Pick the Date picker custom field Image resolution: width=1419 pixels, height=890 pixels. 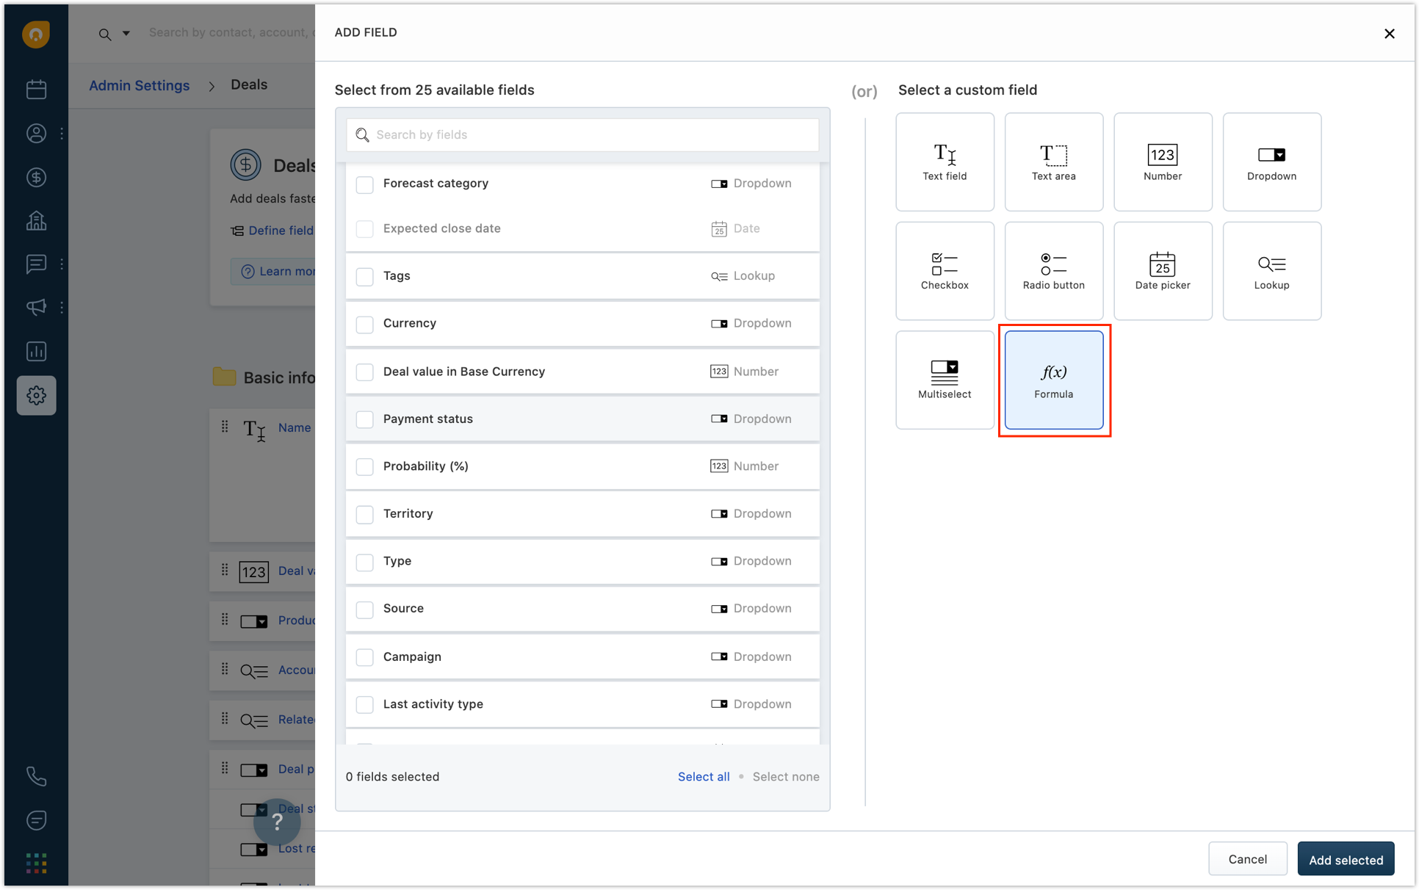coord(1162,270)
